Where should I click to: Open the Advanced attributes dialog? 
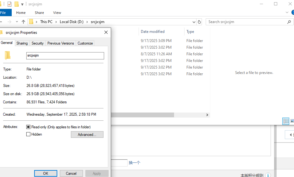pyautogui.click(x=87, y=134)
